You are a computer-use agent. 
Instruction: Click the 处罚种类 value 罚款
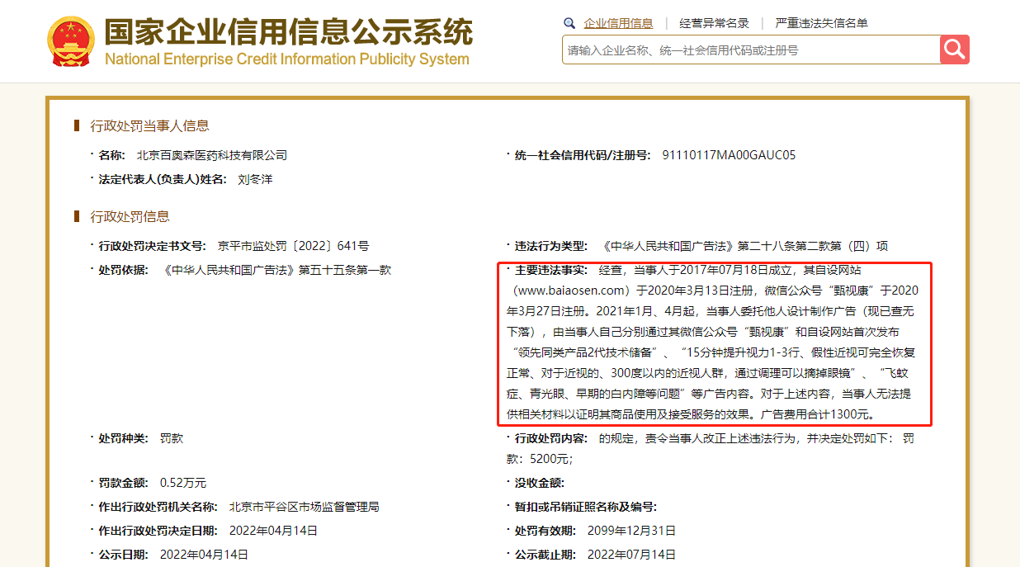tap(172, 438)
